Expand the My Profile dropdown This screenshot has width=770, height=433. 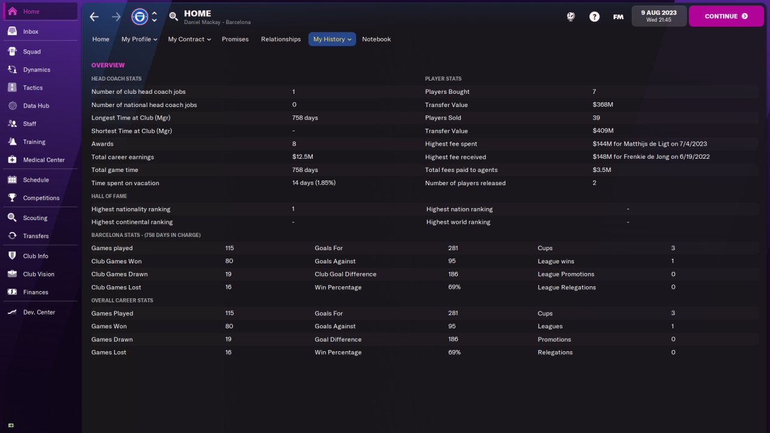tap(139, 39)
